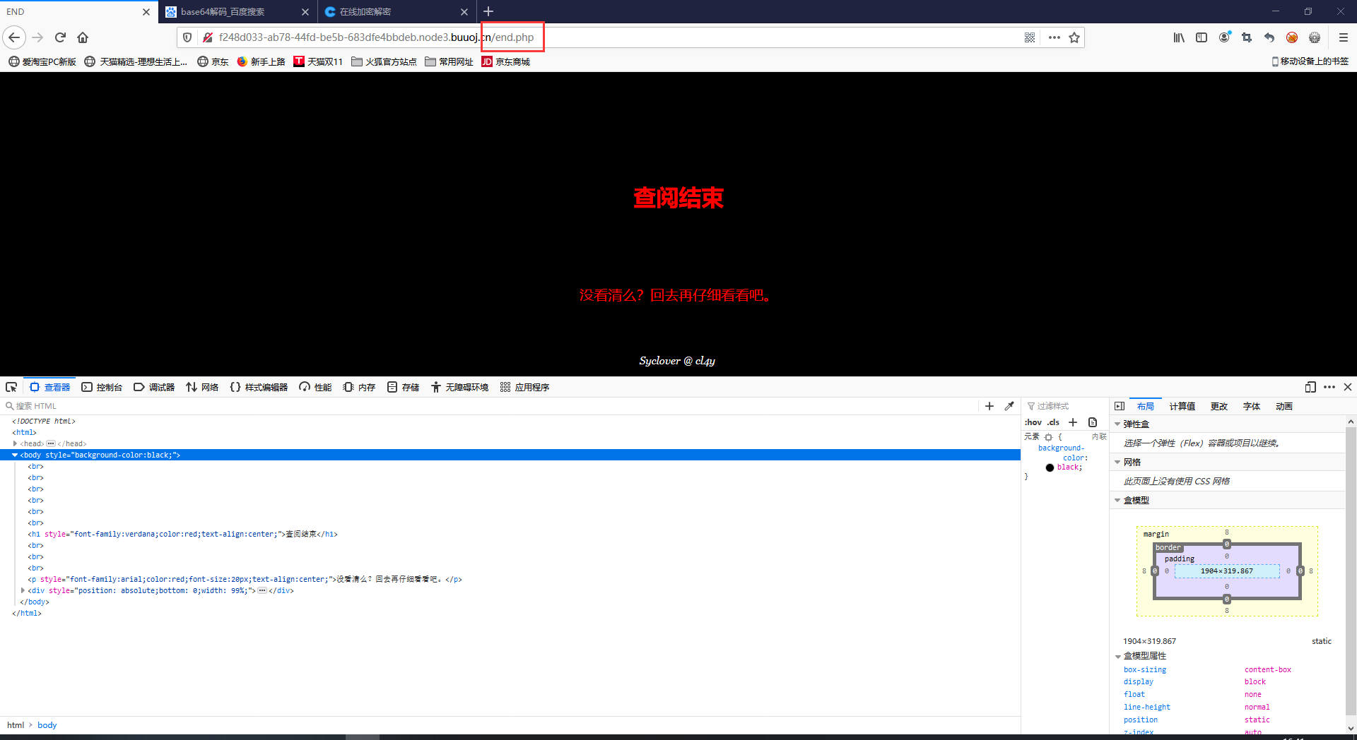This screenshot has width=1357, height=740.
Task: Collapse the 弹性盒 (Flexbox) section
Action: 1117,424
